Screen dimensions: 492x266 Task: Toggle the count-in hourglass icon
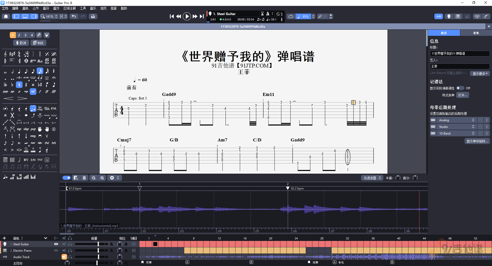[262, 14]
